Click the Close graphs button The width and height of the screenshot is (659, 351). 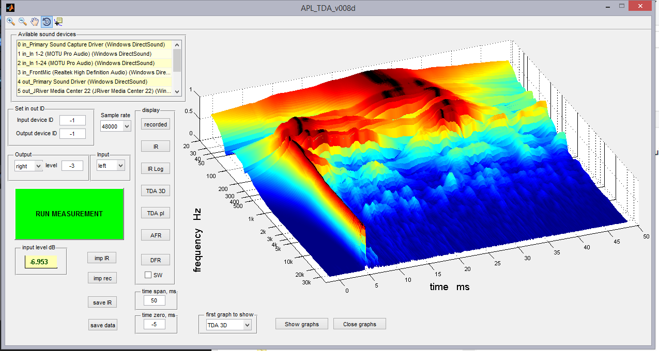(360, 324)
